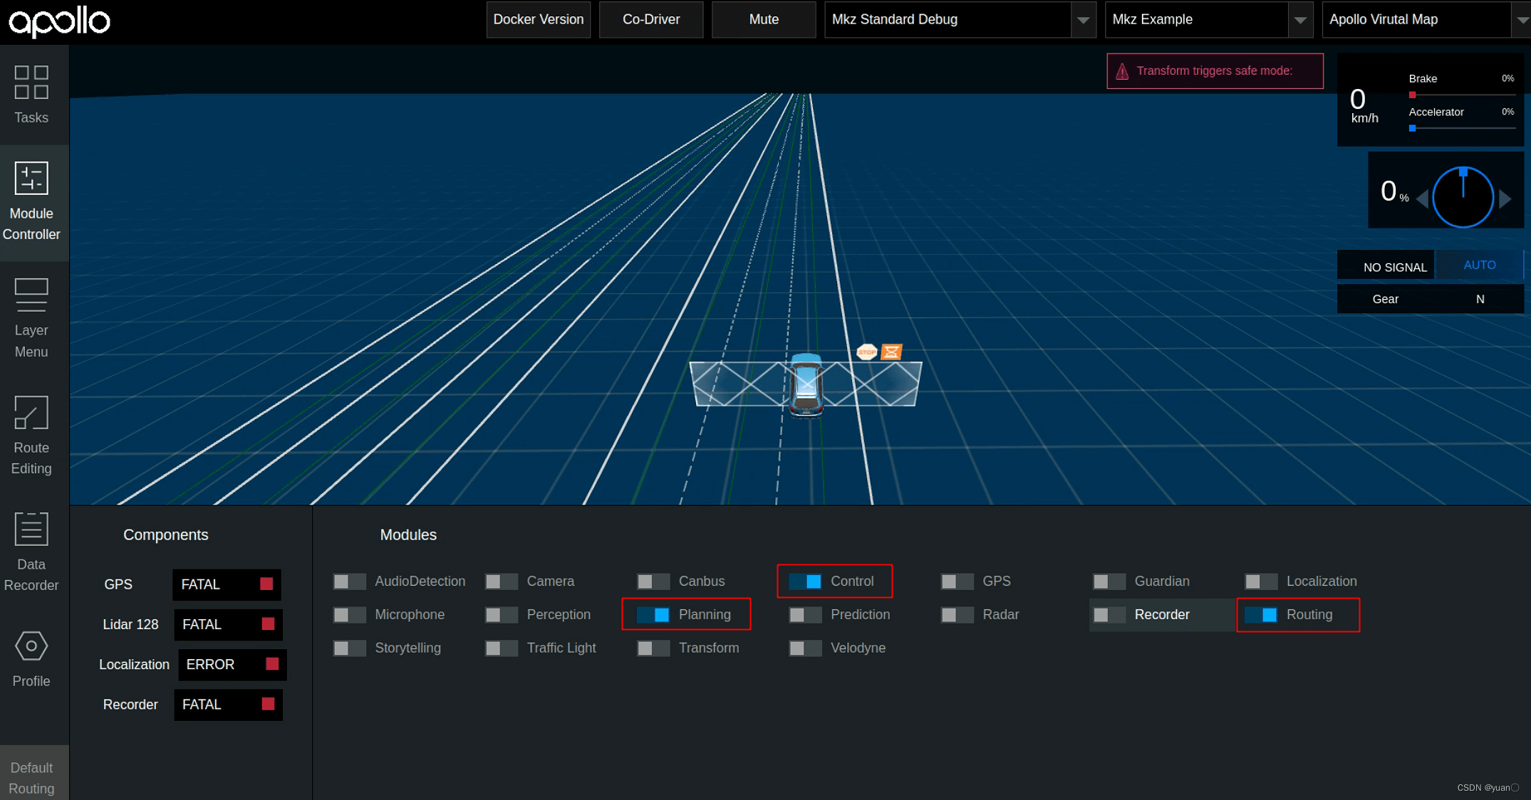The height and width of the screenshot is (800, 1531).
Task: Open the Tasks panel icon
Action: click(x=31, y=83)
